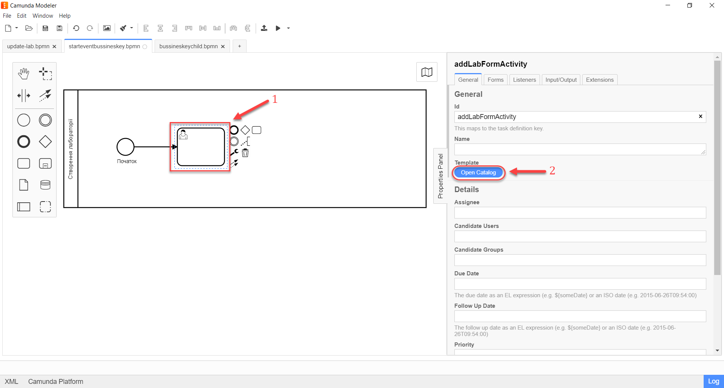724x388 pixels.
Task: Undo the last action
Action: point(76,28)
